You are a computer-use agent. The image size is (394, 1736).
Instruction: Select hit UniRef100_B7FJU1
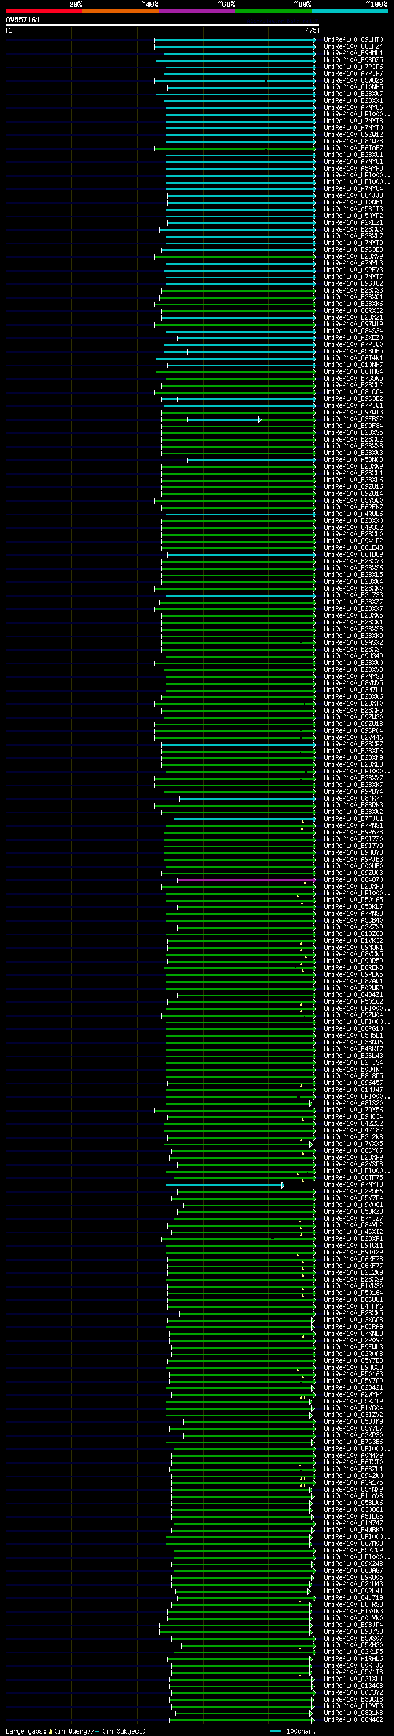coord(353,819)
